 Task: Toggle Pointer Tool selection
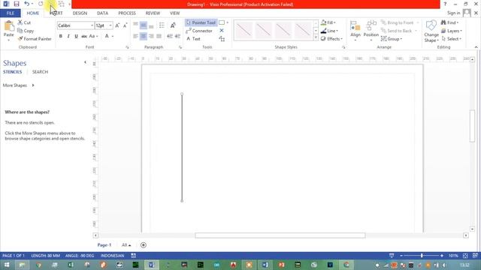pyautogui.click(x=201, y=22)
